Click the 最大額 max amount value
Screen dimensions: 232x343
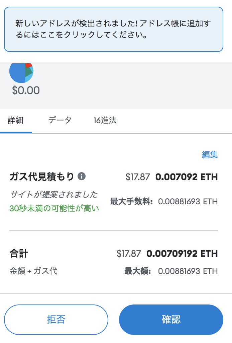coord(188,271)
